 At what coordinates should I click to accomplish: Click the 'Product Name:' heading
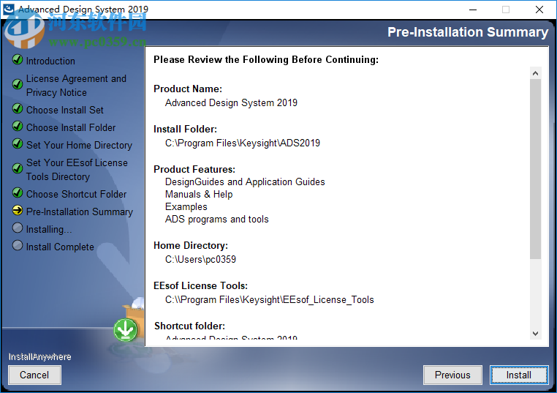pyautogui.click(x=188, y=89)
